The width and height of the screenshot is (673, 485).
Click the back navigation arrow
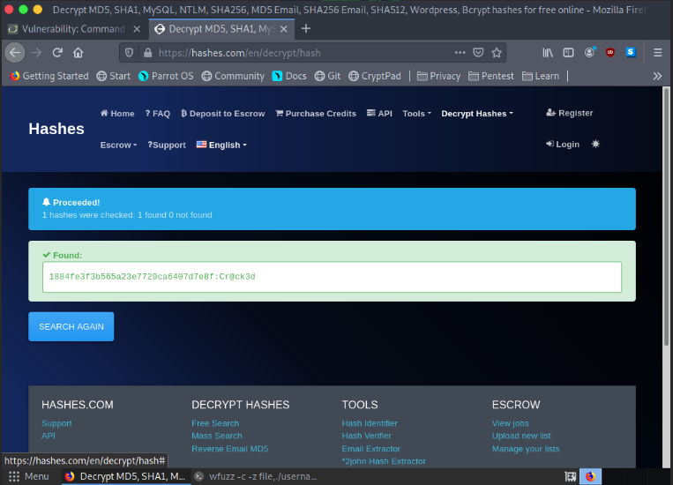15,53
